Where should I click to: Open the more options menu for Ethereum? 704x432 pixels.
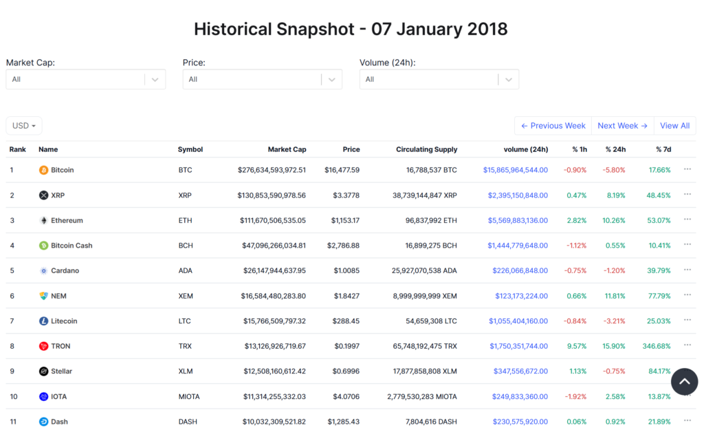(687, 219)
